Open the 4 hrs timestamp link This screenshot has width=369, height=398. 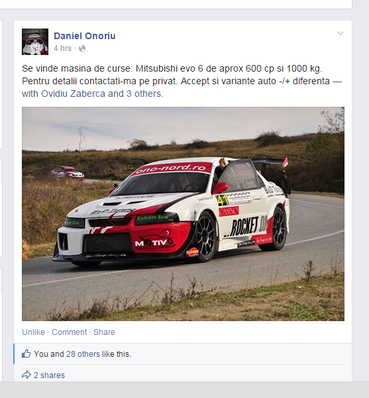coord(62,48)
